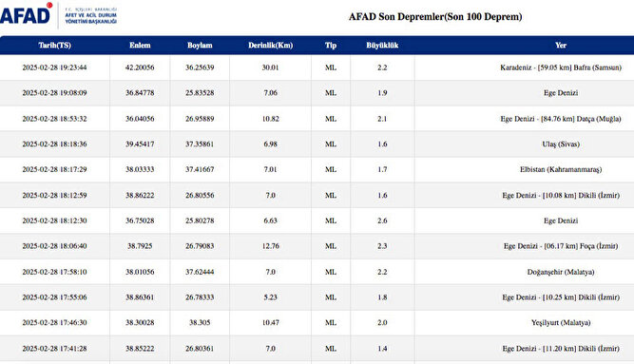The width and height of the screenshot is (634, 364).
Task: Select depth value 10.47
Action: coord(271,323)
